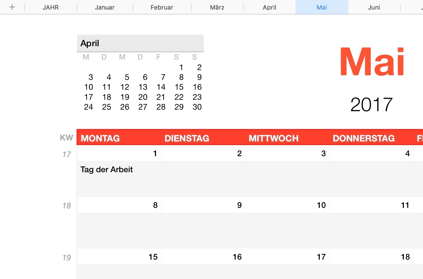This screenshot has width=423, height=279.
Task: Click the DIENSTAG column header
Action: point(187,138)
